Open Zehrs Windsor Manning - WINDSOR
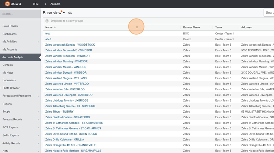The height and width of the screenshot is (153, 274). click(67, 61)
